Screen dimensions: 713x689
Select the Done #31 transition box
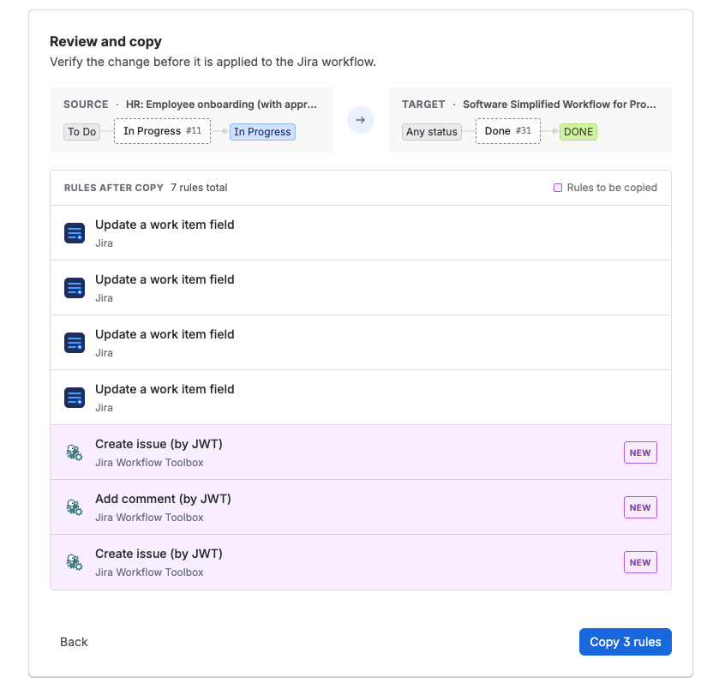(x=508, y=131)
